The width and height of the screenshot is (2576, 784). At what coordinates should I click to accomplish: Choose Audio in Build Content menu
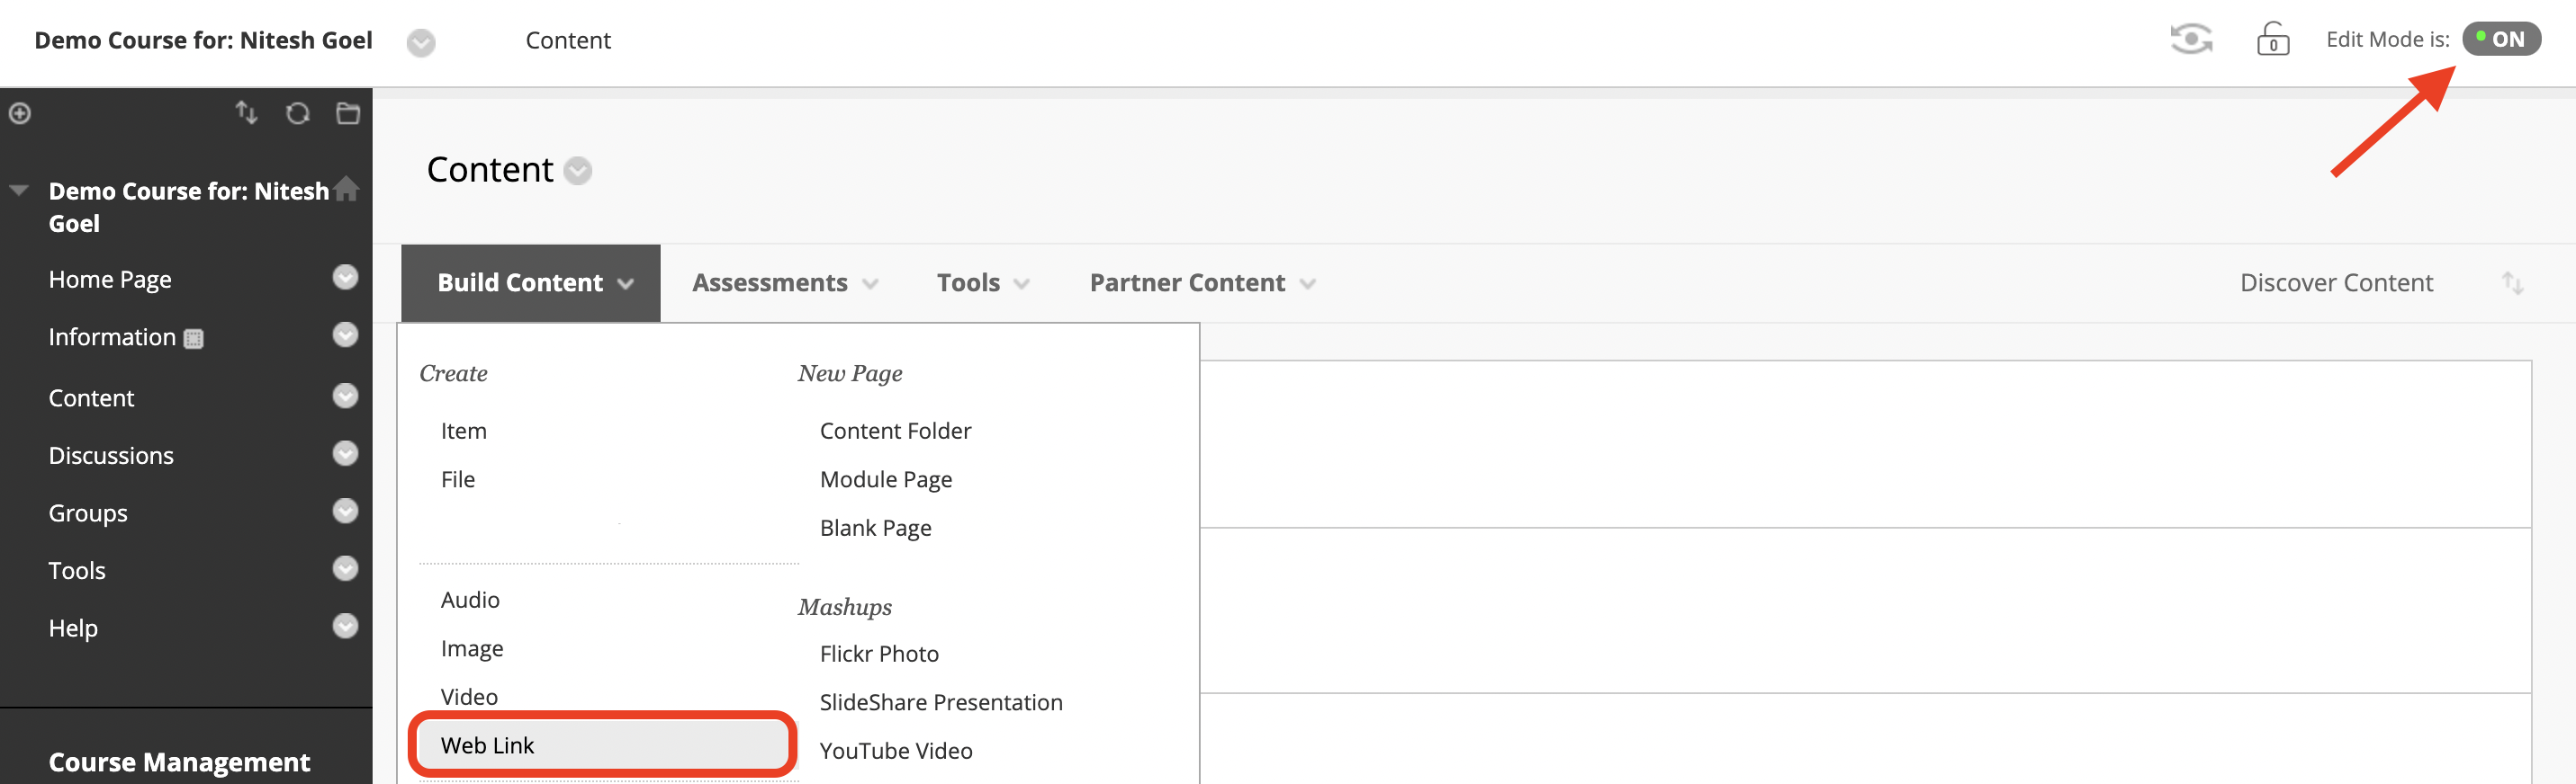470,599
